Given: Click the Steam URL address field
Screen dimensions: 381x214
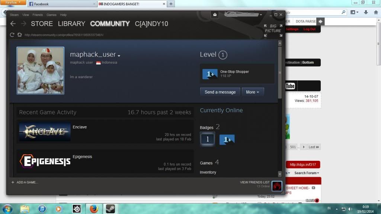Looking at the screenshot, I should coord(64,35).
